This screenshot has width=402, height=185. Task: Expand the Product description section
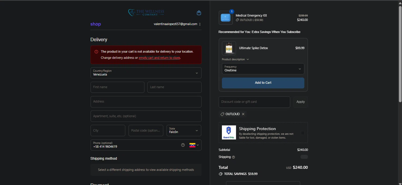(x=235, y=59)
